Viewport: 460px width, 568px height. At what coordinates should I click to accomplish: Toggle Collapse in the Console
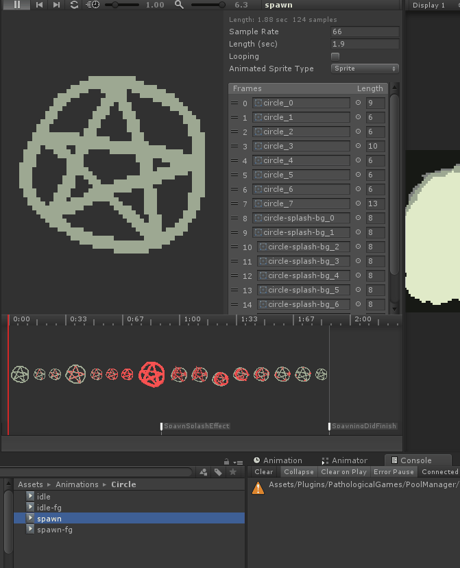(299, 472)
